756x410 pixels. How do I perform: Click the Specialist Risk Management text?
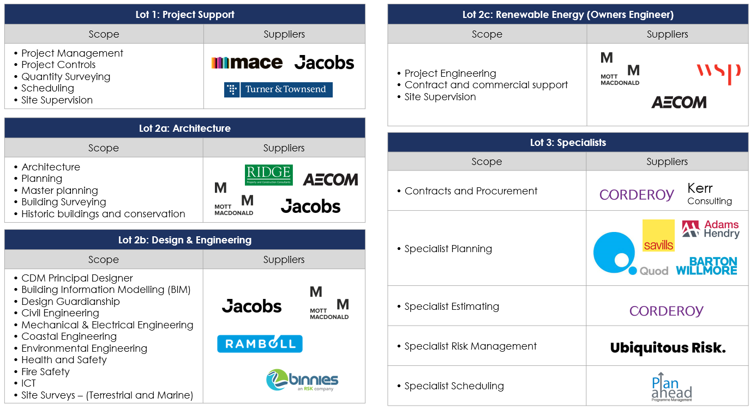[471, 346]
